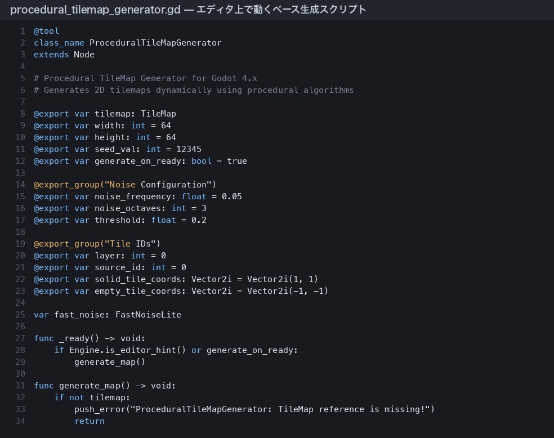Click the 'func _ready() -> void:' definition
554x438 pixels.
pyautogui.click(x=90, y=339)
